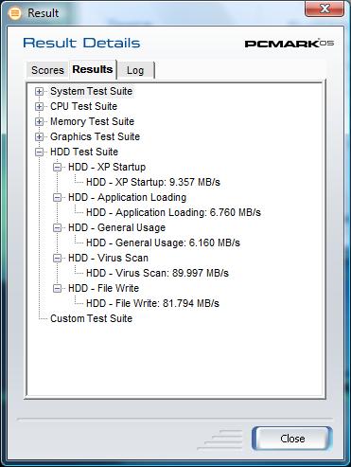This screenshot has height=467, width=351.
Task: Collapse the HDD - Application Loading node
Action: click(x=57, y=197)
